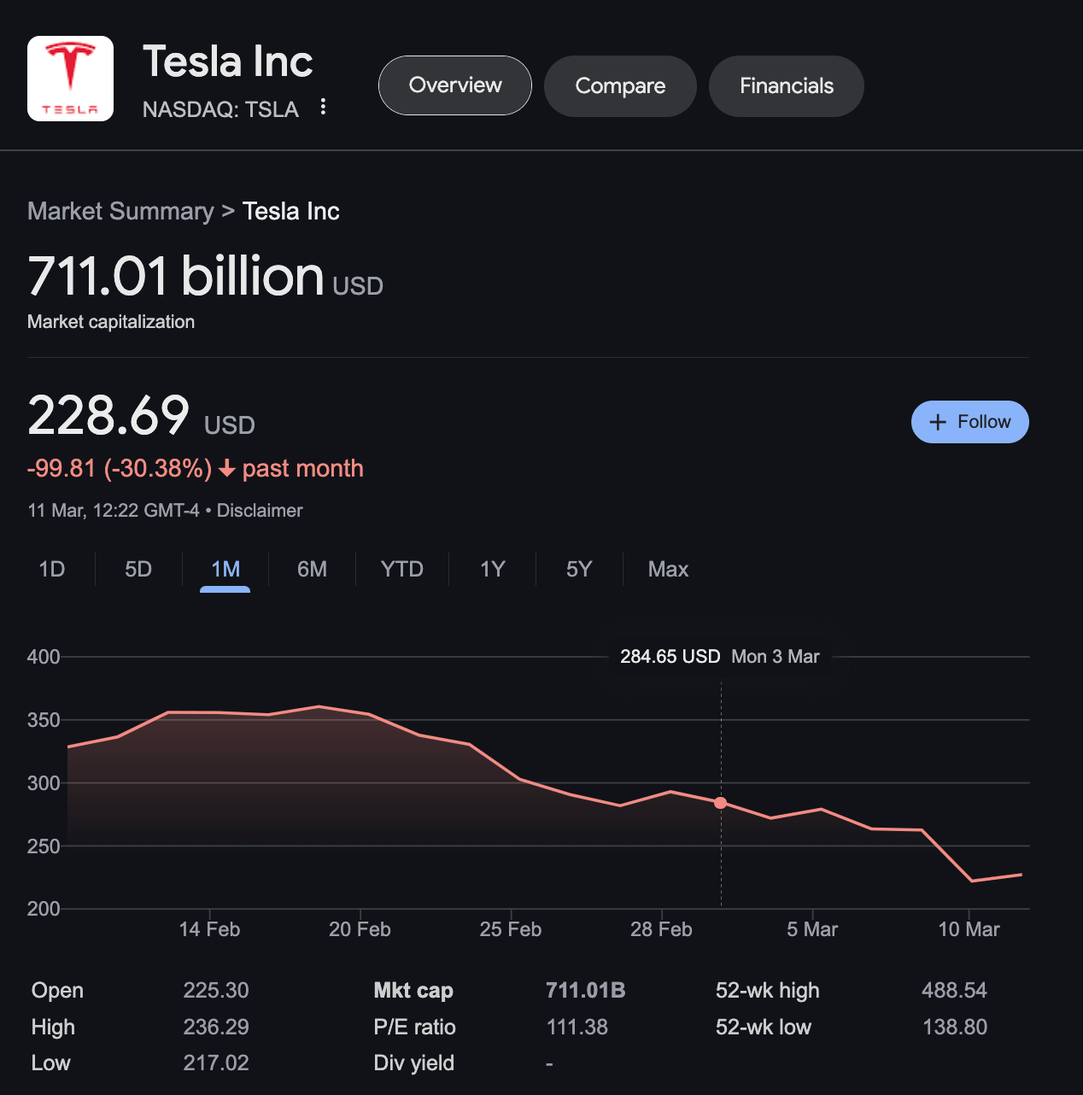Click the Tesla logo icon

tap(70, 78)
